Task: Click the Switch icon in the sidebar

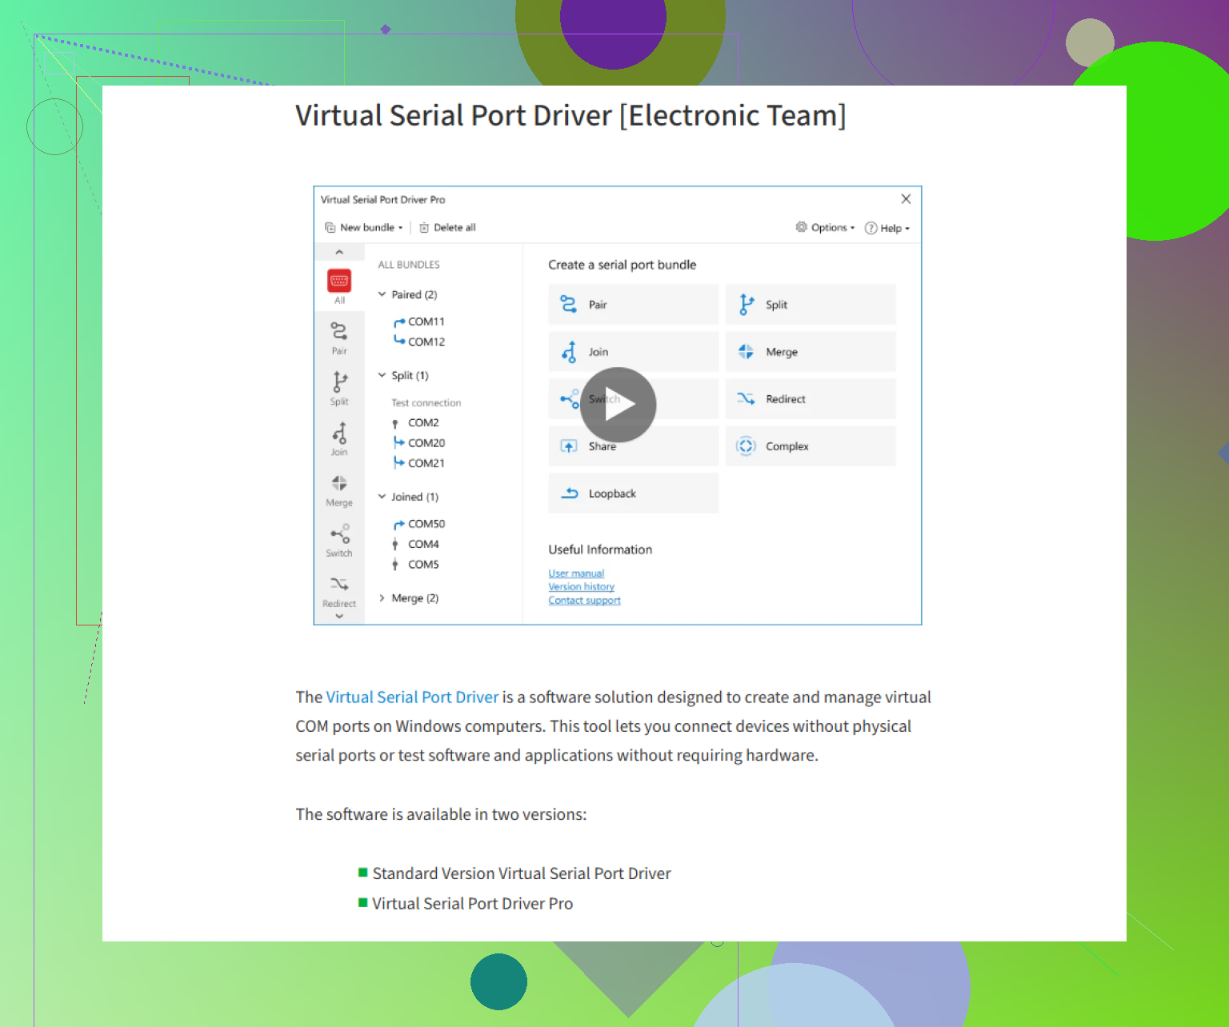Action: pyautogui.click(x=339, y=534)
